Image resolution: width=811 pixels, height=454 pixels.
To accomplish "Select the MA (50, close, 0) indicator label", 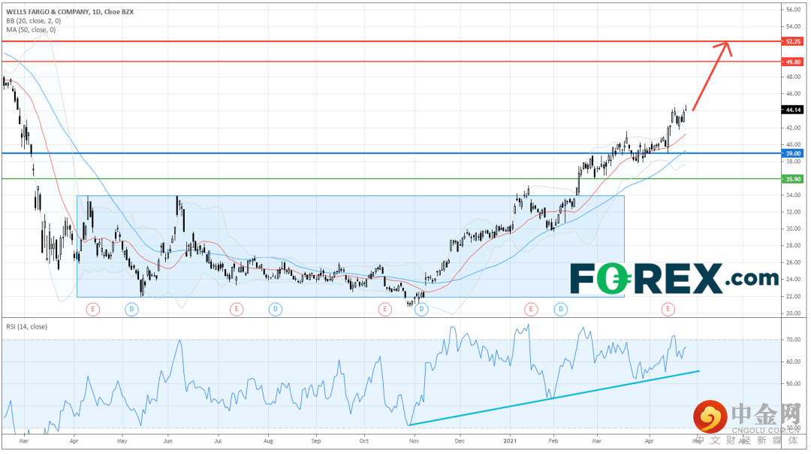I will [31, 29].
